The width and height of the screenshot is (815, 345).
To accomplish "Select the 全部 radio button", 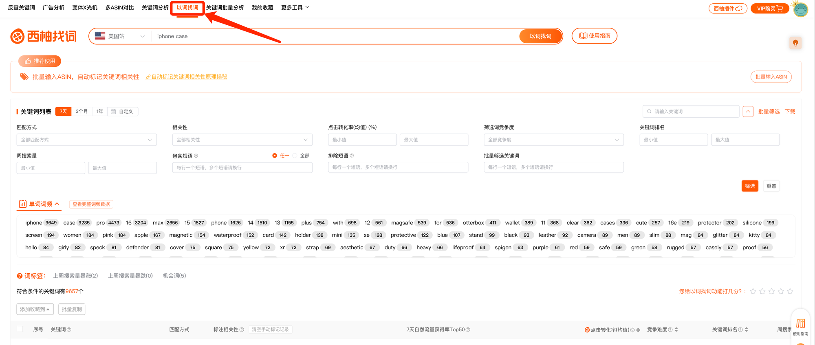I will (295, 156).
